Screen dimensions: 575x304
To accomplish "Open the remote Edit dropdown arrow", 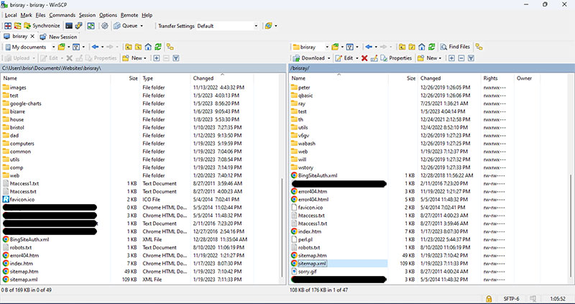I will pos(356,58).
